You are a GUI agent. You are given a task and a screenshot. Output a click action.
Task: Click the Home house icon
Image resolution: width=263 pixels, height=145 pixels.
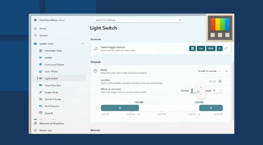pos(35,28)
